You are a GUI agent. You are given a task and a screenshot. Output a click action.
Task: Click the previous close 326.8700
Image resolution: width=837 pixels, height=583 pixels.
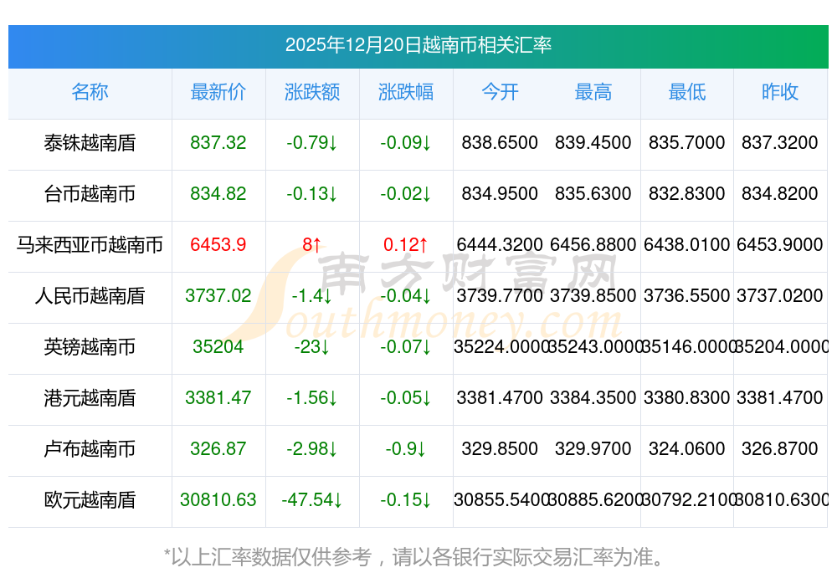(780, 448)
